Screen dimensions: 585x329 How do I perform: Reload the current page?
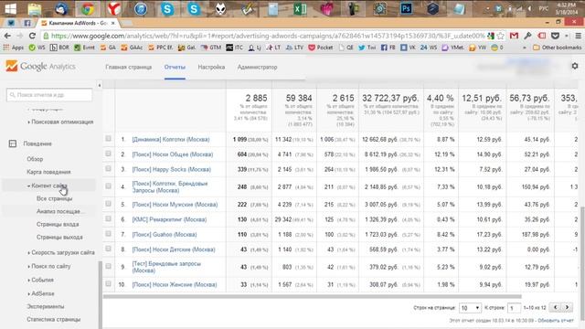click(32, 36)
